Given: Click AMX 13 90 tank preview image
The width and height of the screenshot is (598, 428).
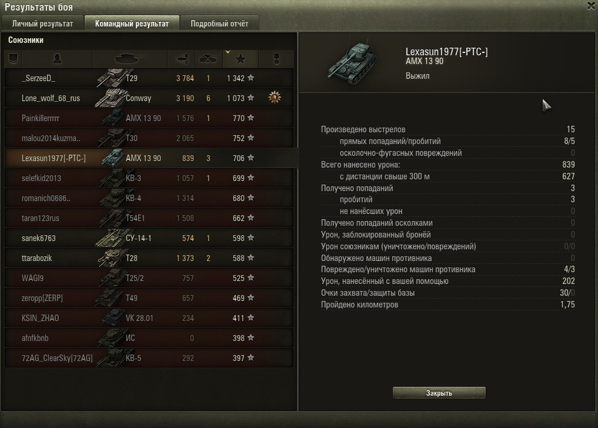Looking at the screenshot, I should tap(352, 63).
